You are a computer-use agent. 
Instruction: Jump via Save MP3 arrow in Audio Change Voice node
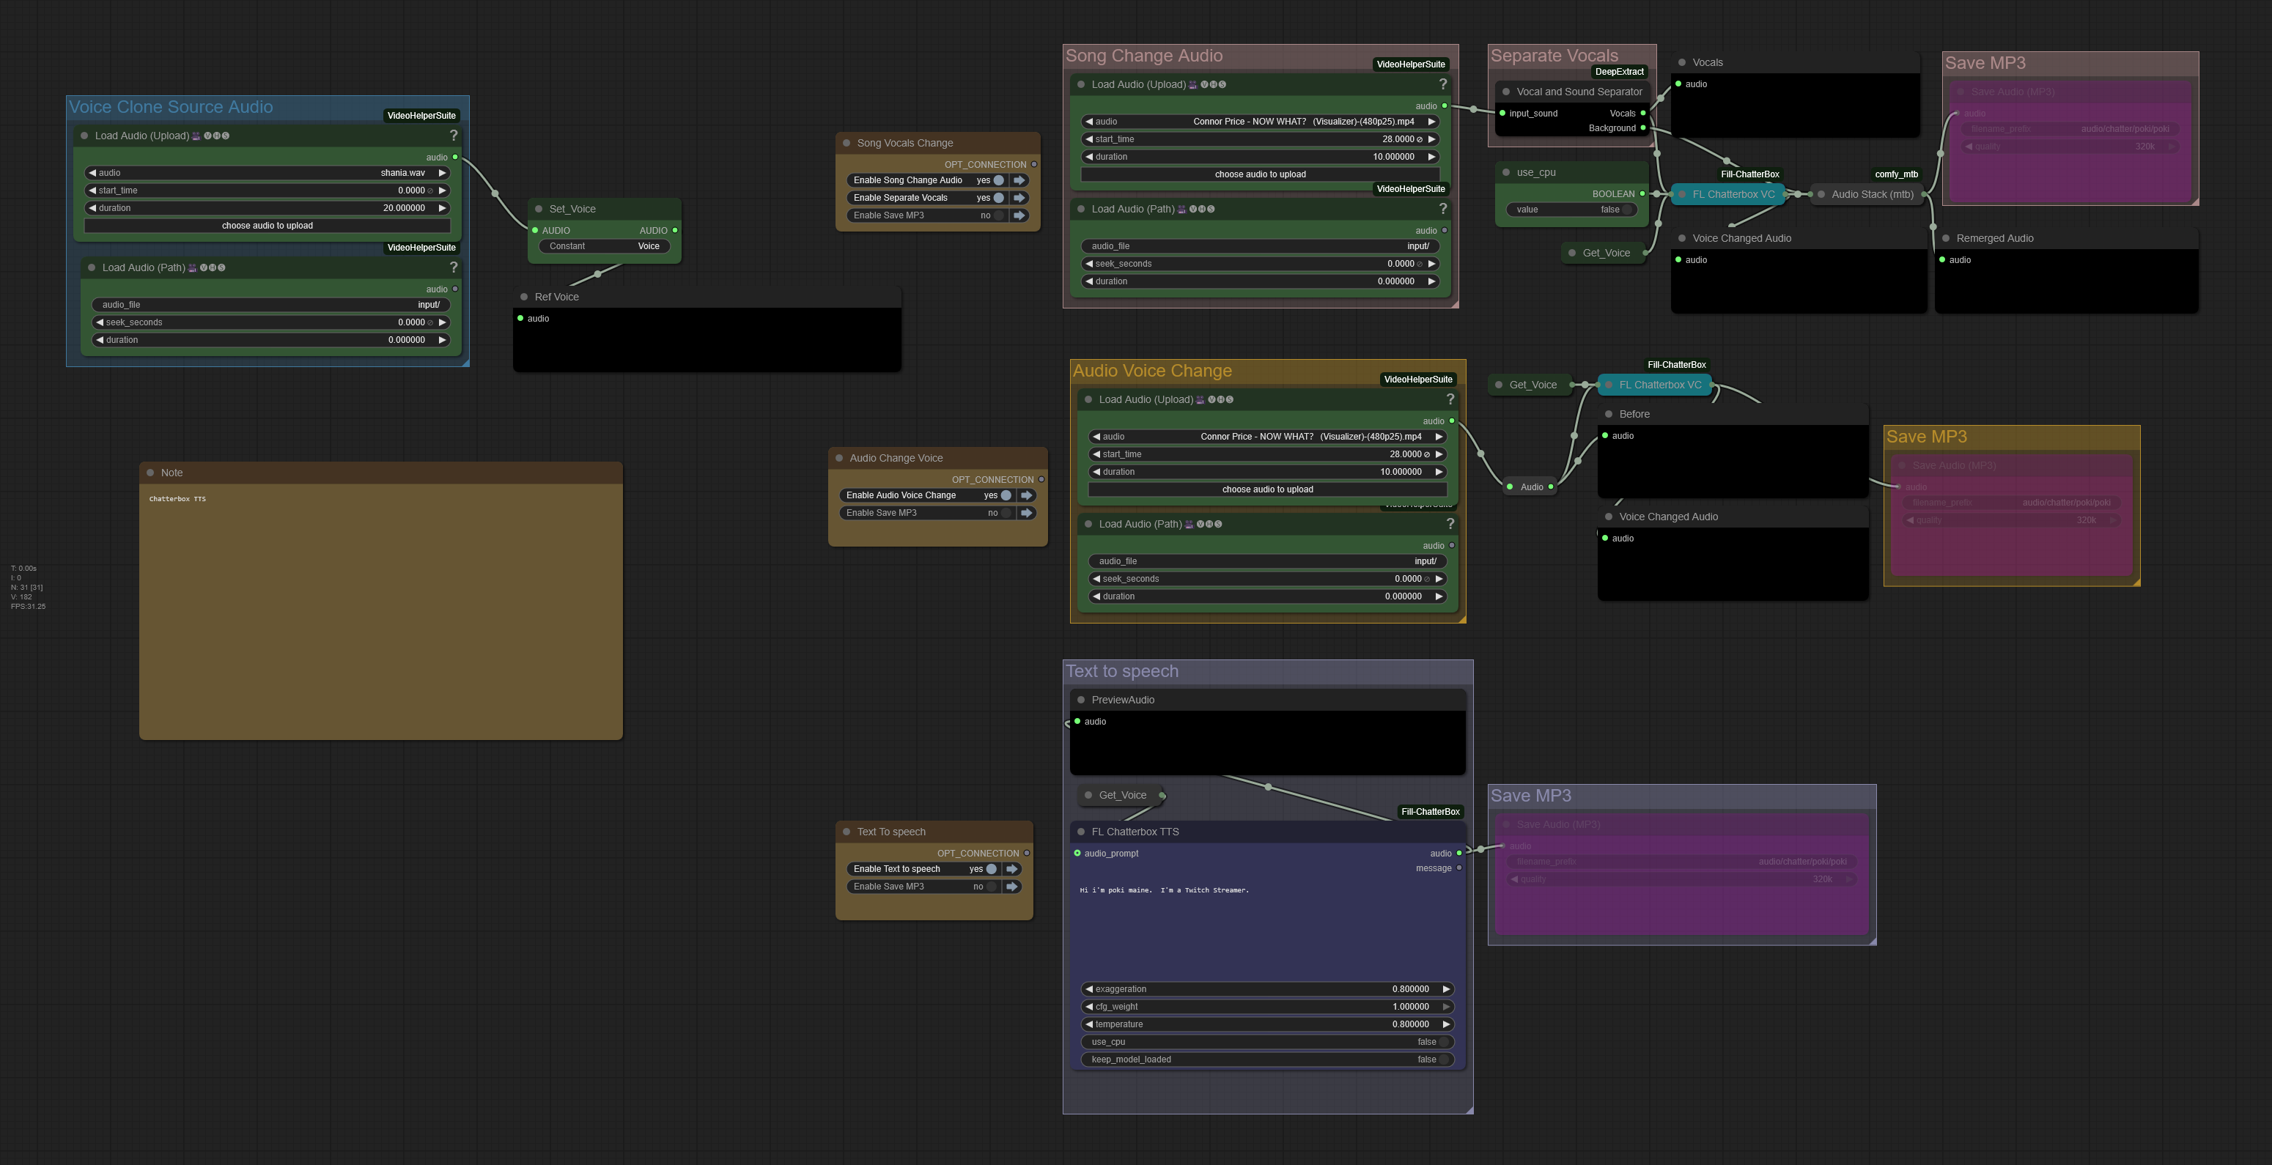coord(1027,514)
